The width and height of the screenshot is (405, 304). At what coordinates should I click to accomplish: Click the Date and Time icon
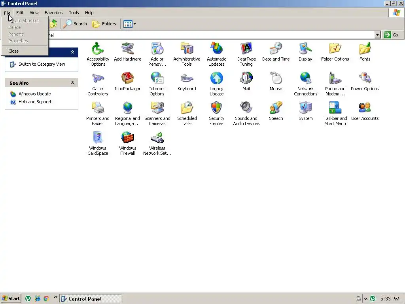pos(276,49)
